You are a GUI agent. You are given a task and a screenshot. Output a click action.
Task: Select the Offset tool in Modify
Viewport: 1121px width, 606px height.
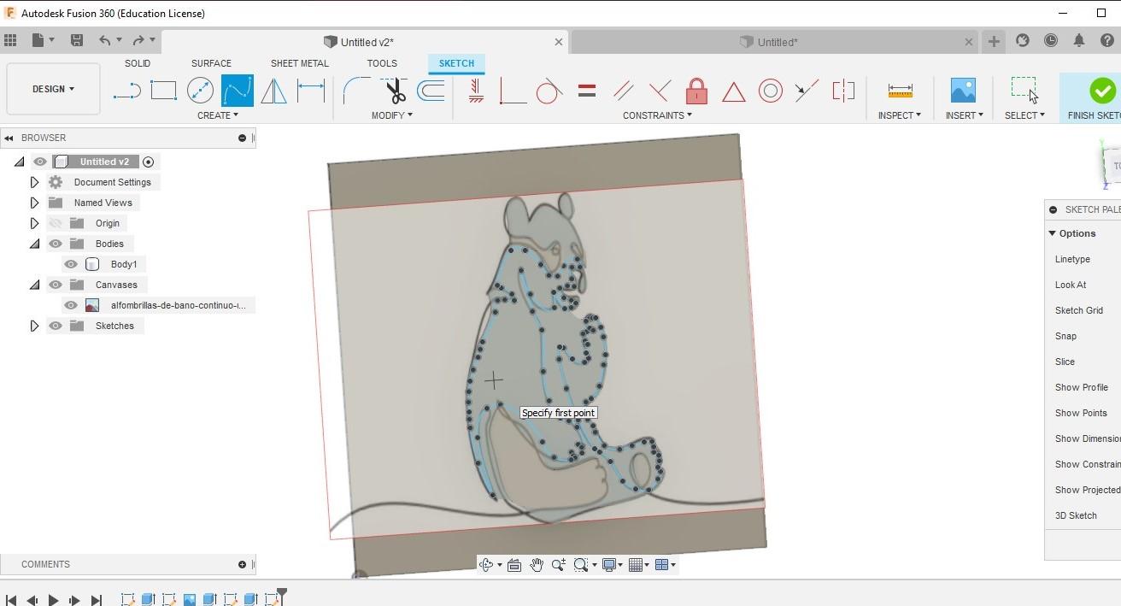click(431, 91)
